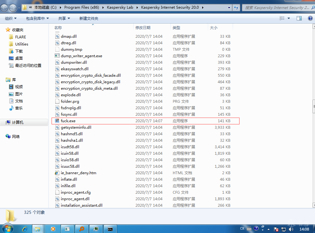Expand arrow after Program Files (x86) breadcrumb
The image size is (315, 233).
click(103, 8)
